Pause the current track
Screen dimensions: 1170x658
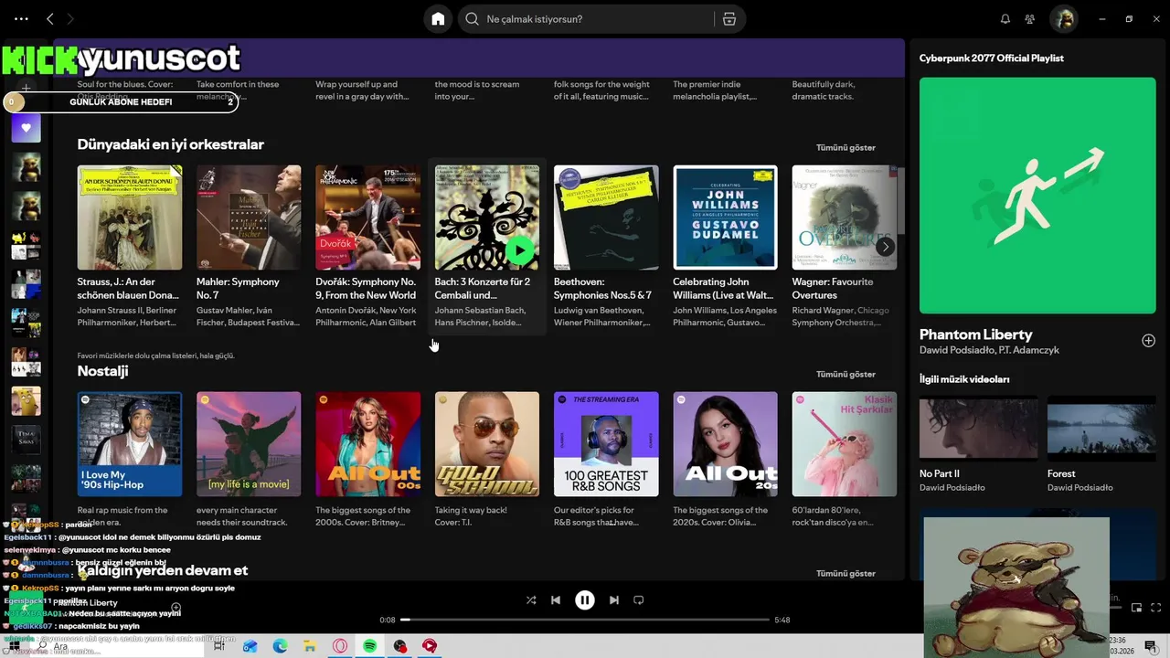[x=585, y=600]
